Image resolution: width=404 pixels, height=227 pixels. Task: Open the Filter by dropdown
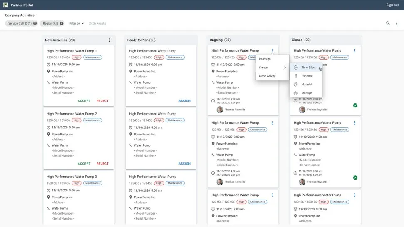point(77,23)
